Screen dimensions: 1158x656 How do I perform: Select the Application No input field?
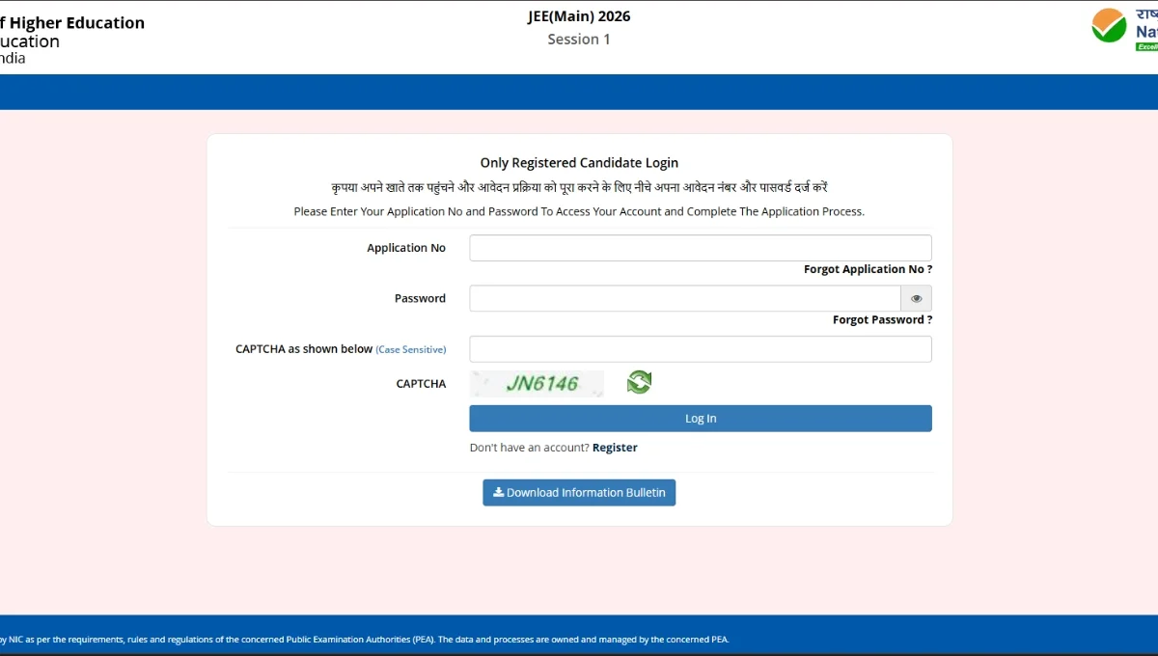700,247
